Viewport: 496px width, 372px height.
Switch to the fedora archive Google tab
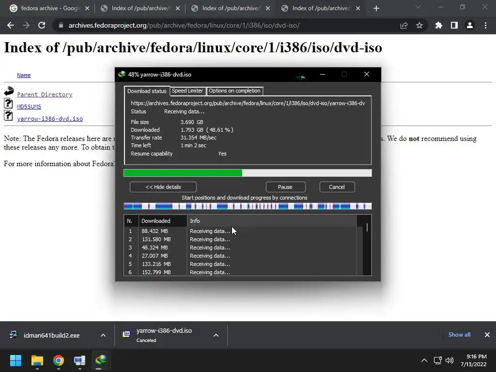pos(49,8)
